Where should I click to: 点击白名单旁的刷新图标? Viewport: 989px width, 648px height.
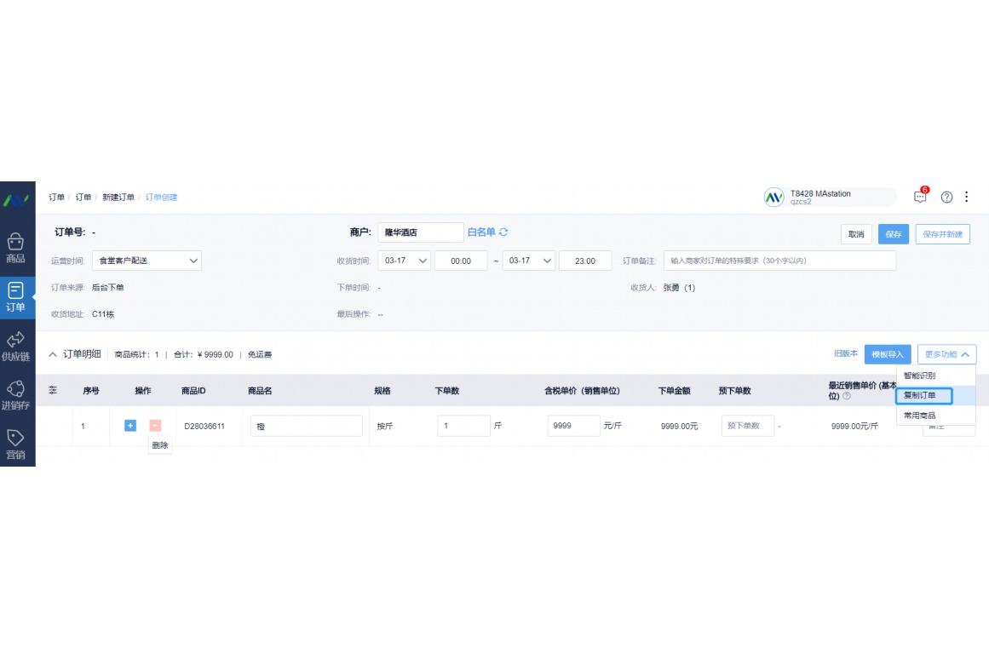(505, 232)
